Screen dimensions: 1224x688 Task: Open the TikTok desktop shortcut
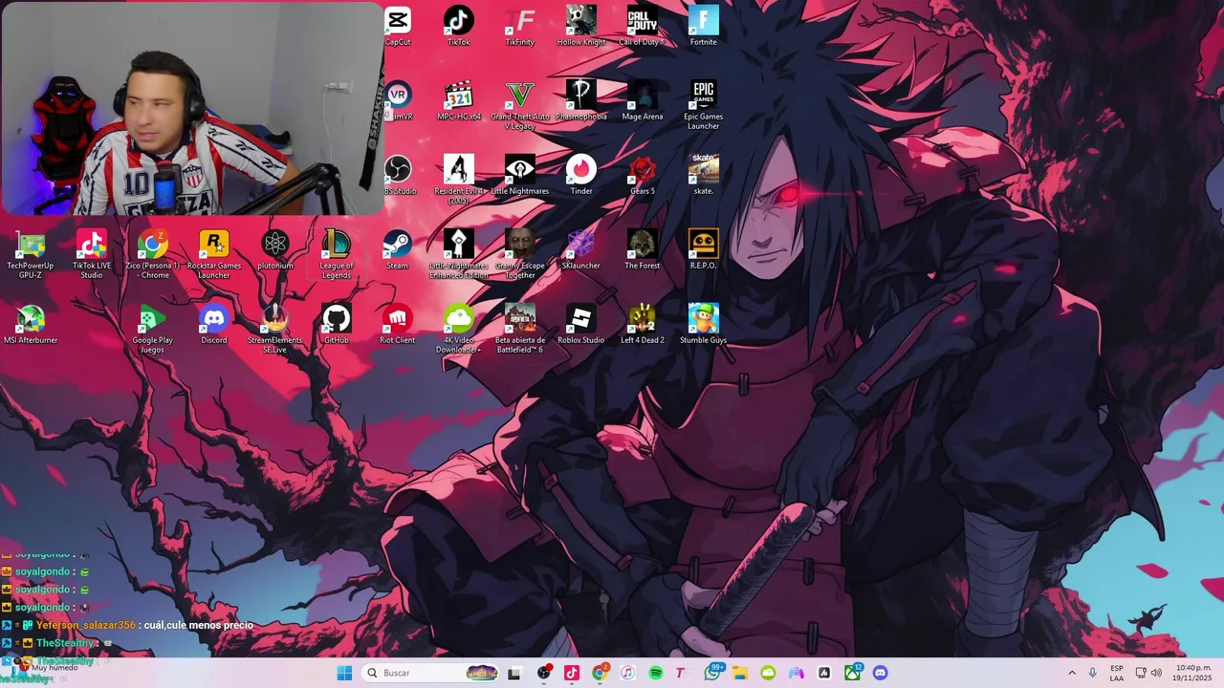click(x=459, y=26)
